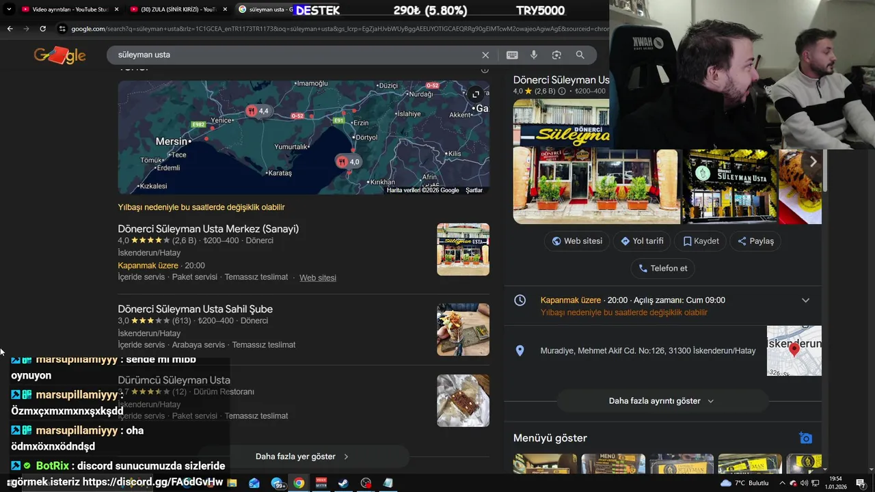Open Merkez (Sanayi) storefront thumbnail
The height and width of the screenshot is (492, 875).
463,249
